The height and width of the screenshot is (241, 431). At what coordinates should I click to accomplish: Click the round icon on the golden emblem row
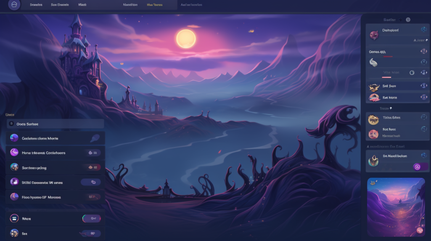pyautogui.click(x=423, y=86)
